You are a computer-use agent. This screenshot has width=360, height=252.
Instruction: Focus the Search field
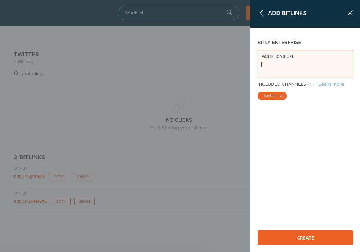[x=179, y=13]
